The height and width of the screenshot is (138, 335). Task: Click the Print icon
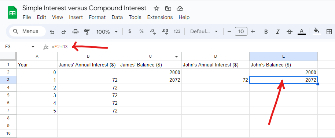pyautogui.click(x=76, y=32)
